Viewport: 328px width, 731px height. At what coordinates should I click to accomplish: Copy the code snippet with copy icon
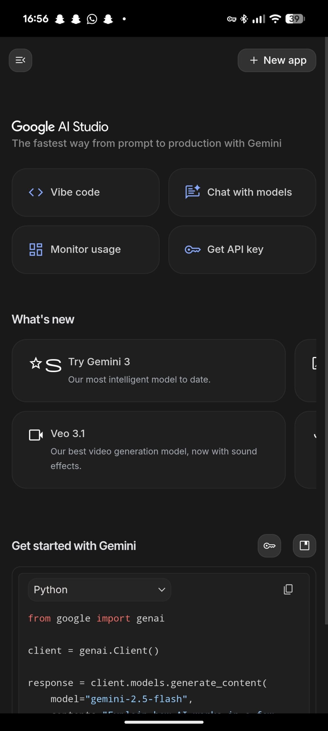[x=288, y=589]
